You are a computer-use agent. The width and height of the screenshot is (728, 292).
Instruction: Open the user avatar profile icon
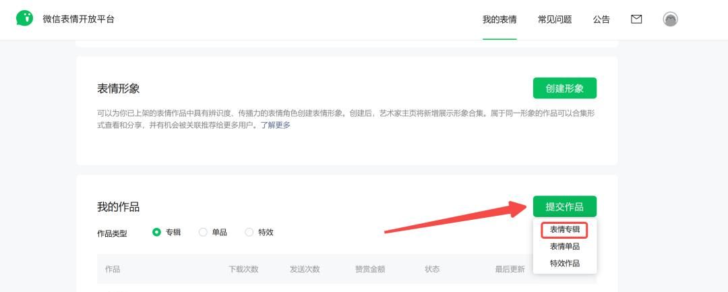670,19
